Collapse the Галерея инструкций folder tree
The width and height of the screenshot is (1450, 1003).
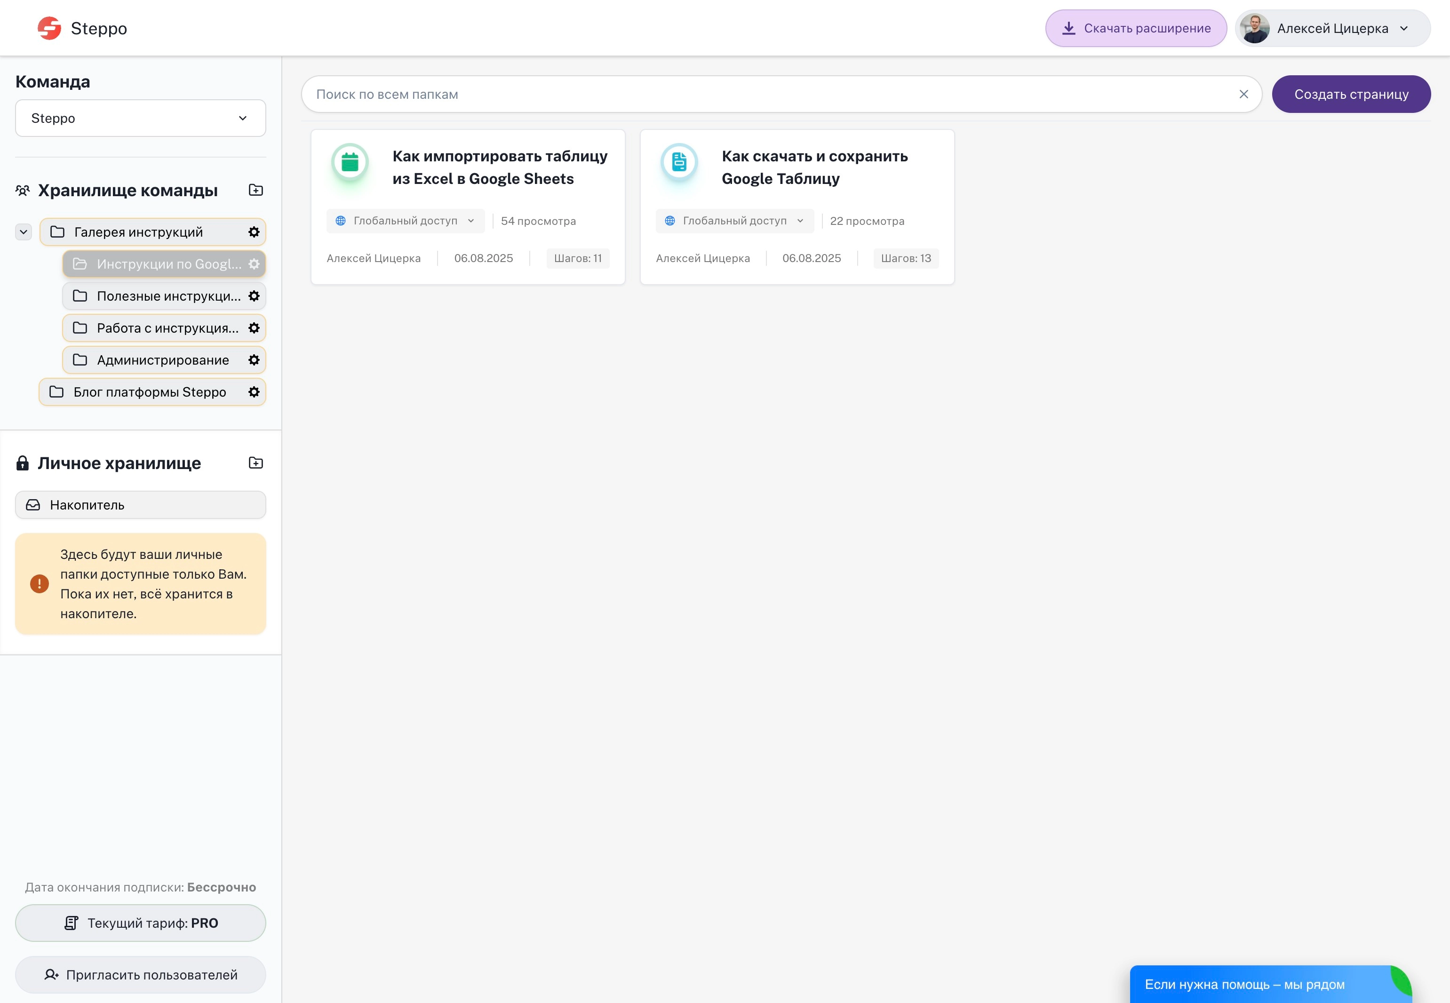23,232
